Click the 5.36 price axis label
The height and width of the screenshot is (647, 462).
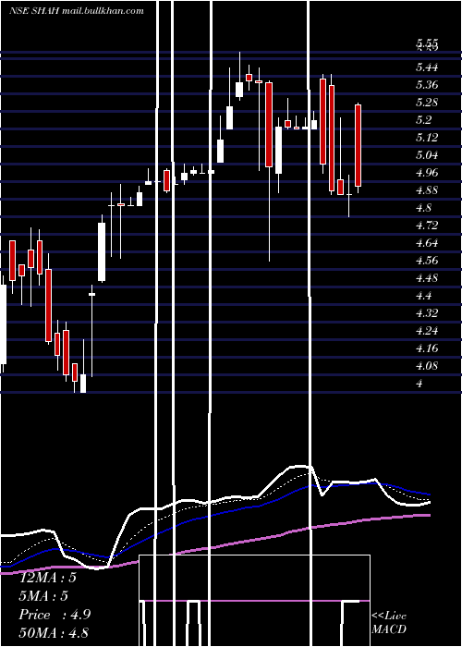pos(427,85)
